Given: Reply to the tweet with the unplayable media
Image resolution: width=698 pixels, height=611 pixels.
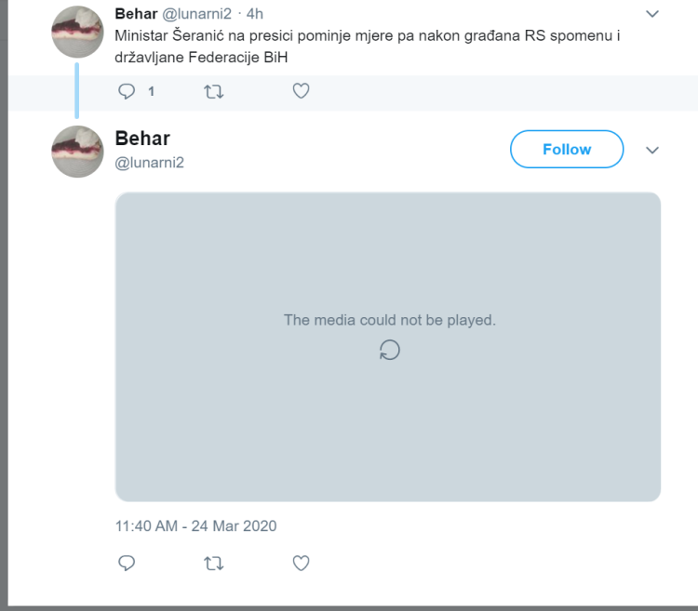Looking at the screenshot, I should click(128, 563).
